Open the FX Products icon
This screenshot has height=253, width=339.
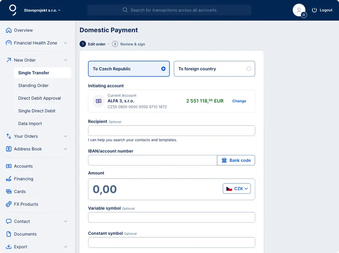coord(8,204)
